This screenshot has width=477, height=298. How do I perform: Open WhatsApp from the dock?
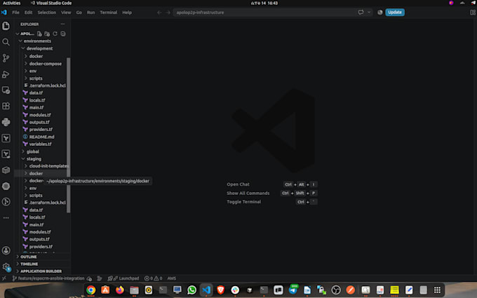pos(192,290)
